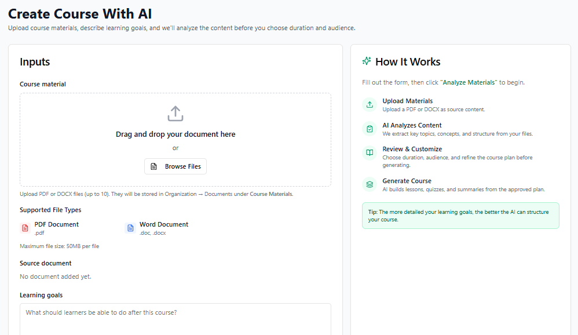Screen dimensions: 578x335
Task: Click "Drag and drop your document here" text
Action: [175, 134]
